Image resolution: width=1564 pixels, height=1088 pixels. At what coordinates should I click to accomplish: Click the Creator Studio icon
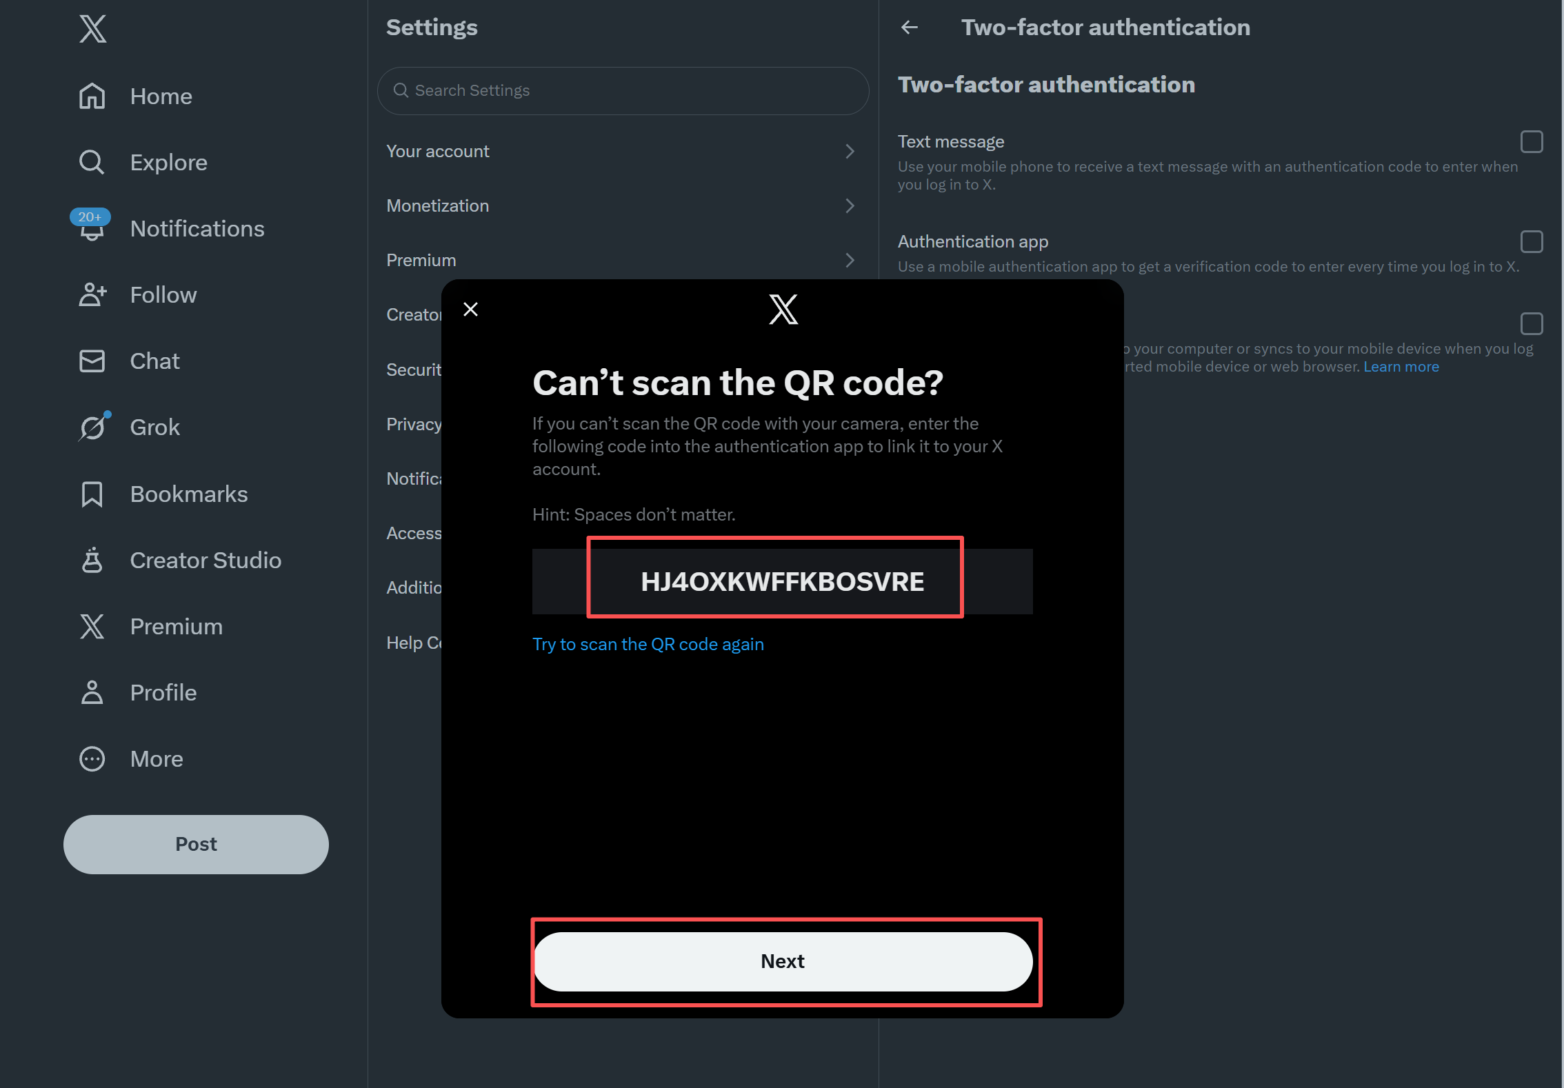[92, 560]
